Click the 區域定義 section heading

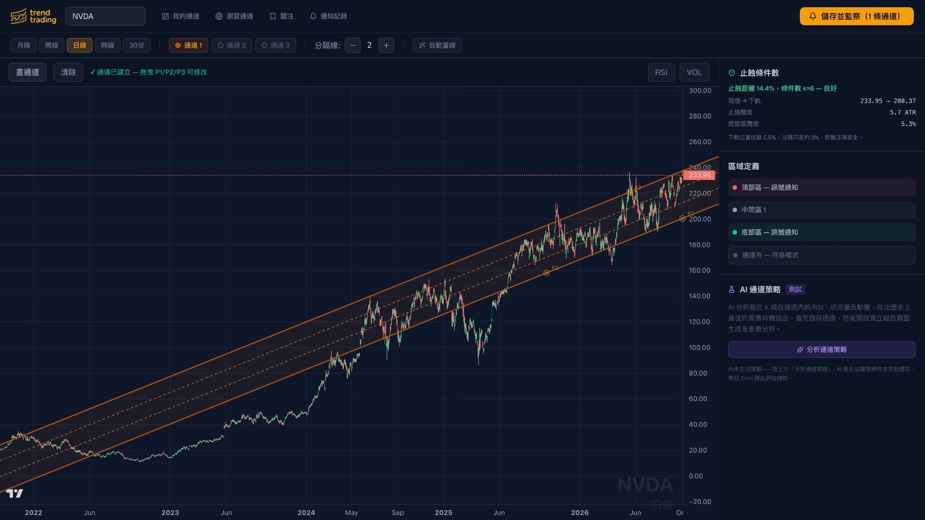click(743, 166)
